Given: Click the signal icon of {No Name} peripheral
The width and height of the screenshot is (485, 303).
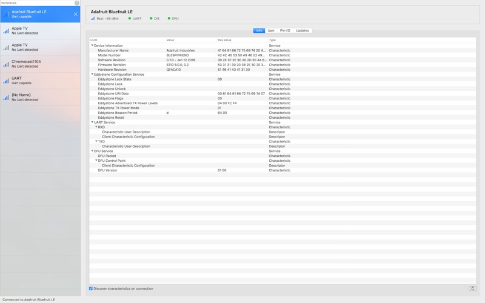Looking at the screenshot, I should 6,97.
